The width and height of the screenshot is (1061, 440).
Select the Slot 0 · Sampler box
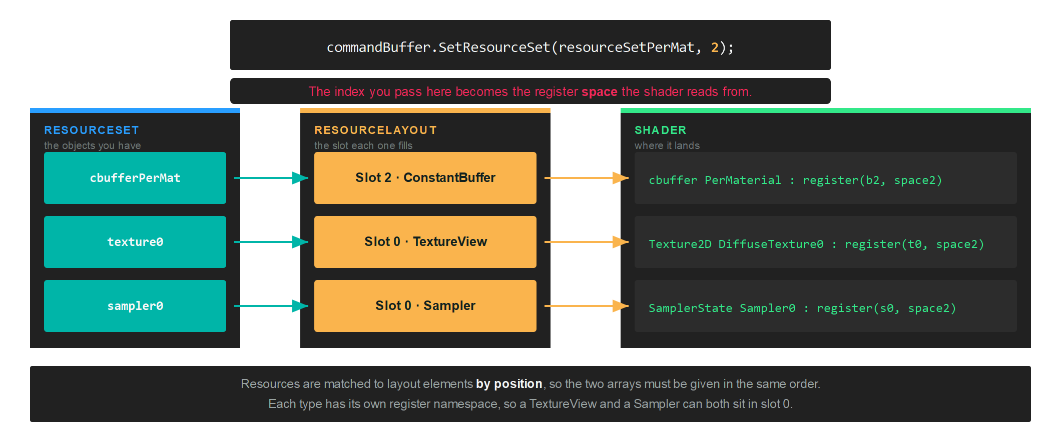425,306
